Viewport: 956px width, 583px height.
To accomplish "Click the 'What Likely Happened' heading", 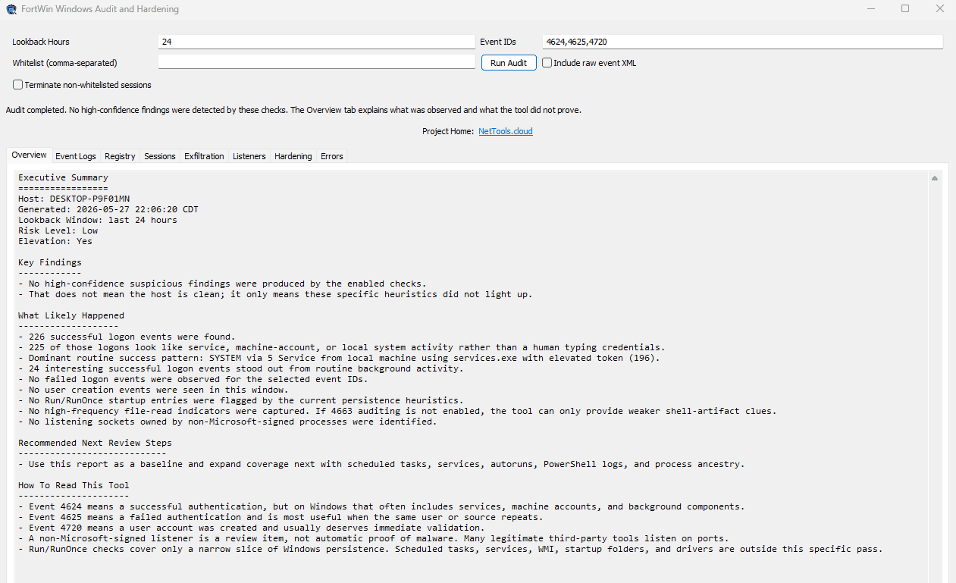I will pyautogui.click(x=71, y=315).
